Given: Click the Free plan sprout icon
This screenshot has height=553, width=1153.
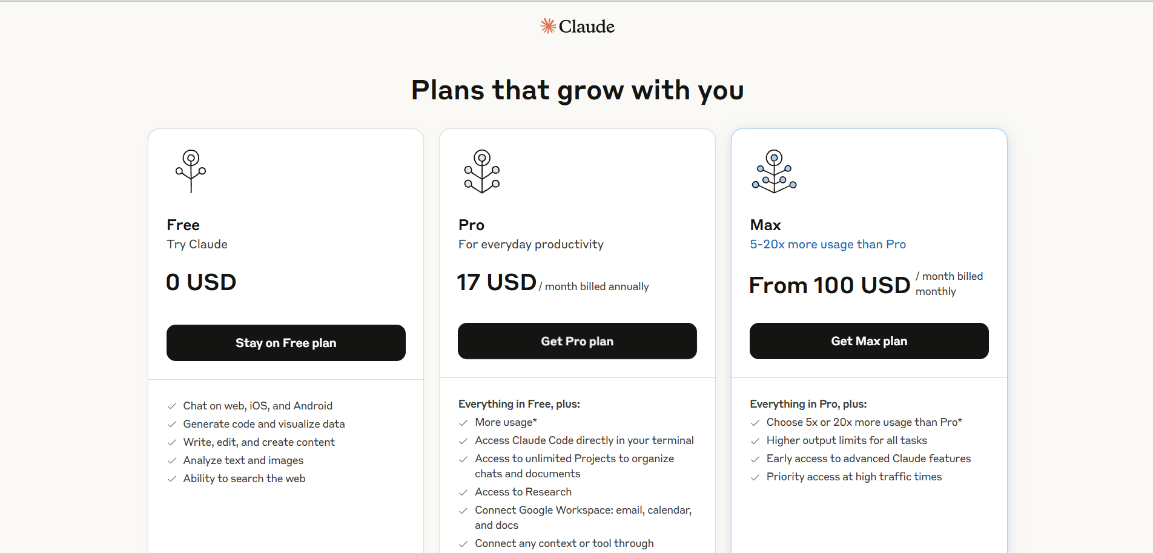Looking at the screenshot, I should [x=191, y=171].
